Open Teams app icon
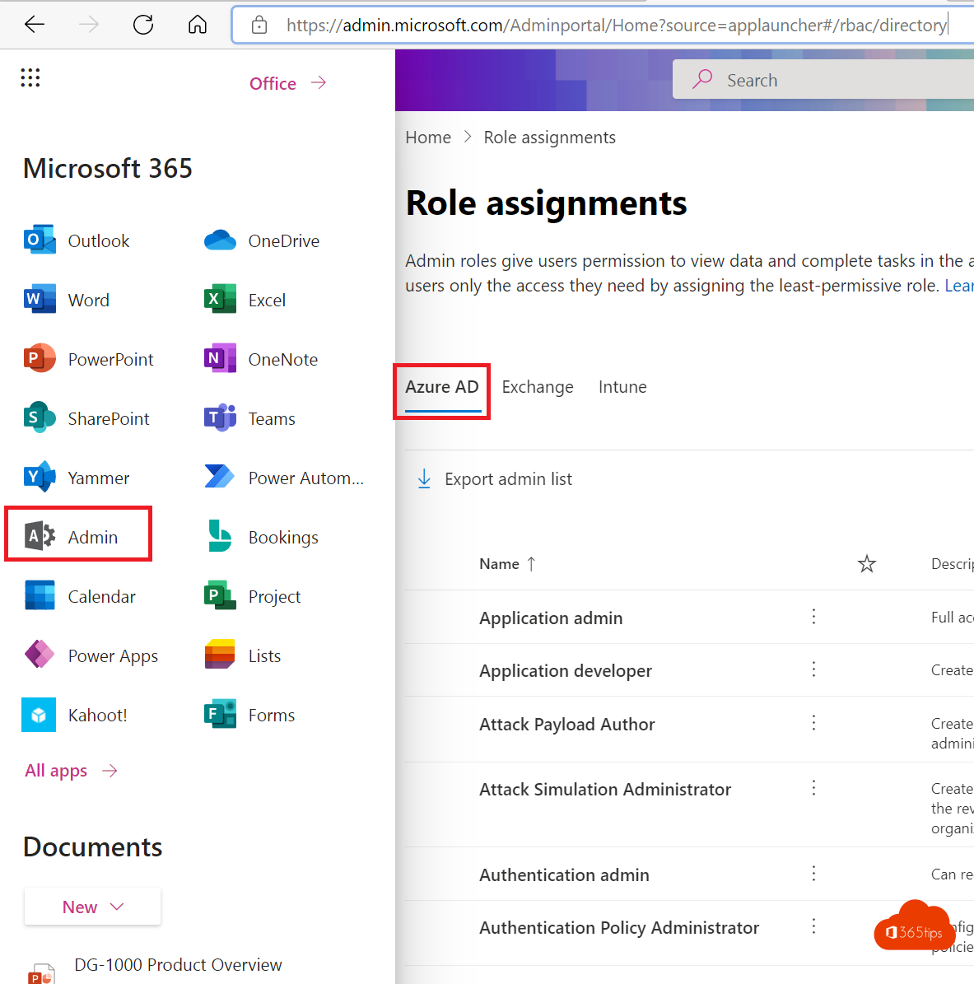Viewport: 974px width, 984px height. tap(221, 418)
